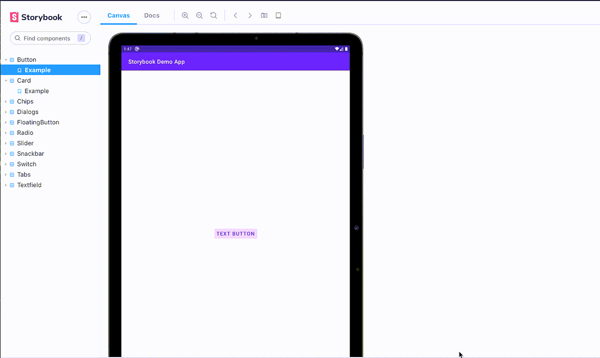The height and width of the screenshot is (358, 600).
Task: Click the zoom in magnifier icon
Action: tap(185, 15)
